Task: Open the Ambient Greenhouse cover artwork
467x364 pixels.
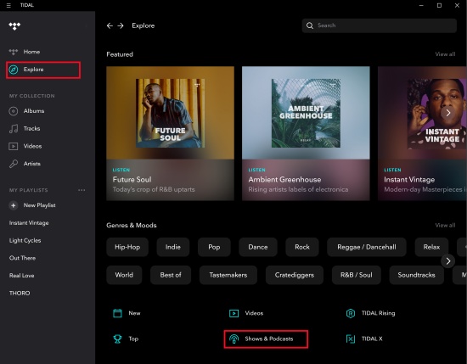Action: [x=306, y=113]
